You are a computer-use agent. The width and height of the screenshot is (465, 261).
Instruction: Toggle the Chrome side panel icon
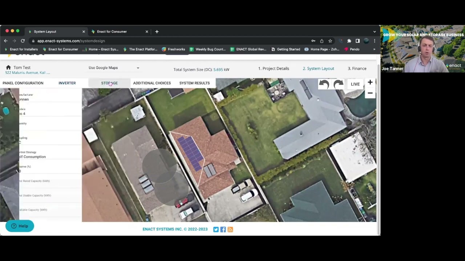click(357, 41)
